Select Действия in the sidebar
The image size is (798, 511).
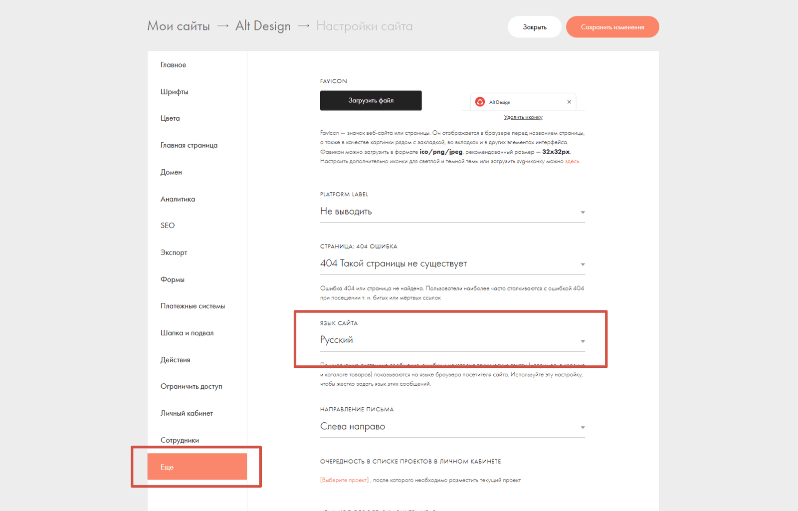[x=175, y=360]
